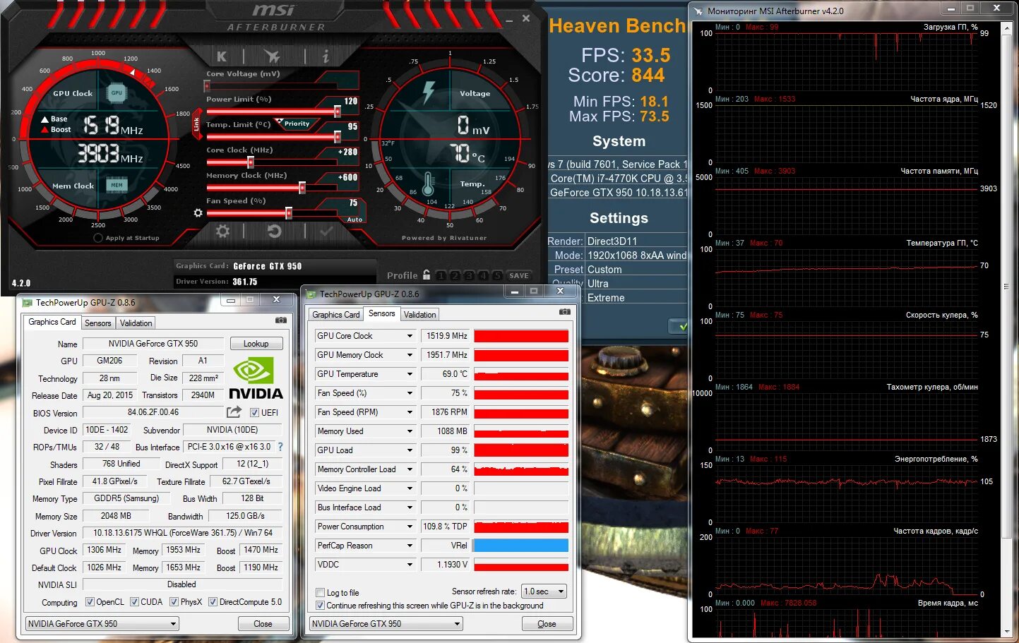Open the GPU Core Clock sensor dropdown

click(410, 336)
